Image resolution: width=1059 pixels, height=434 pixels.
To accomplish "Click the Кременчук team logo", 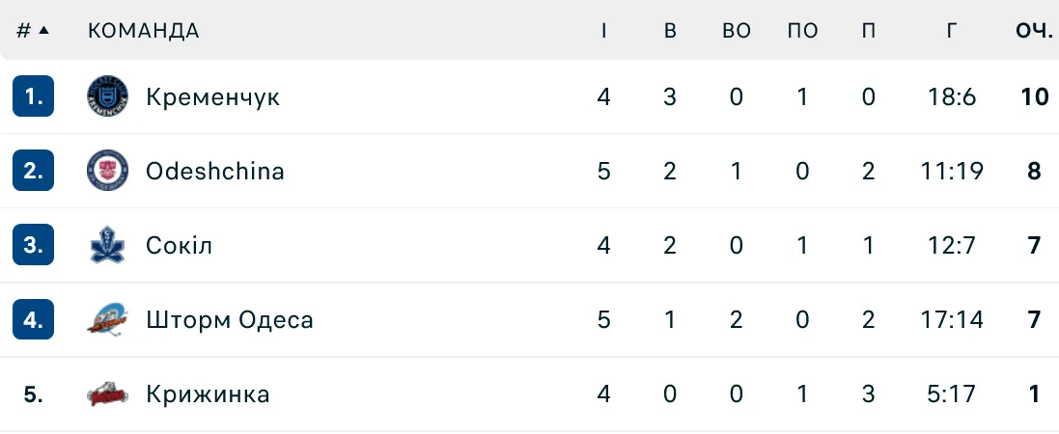I will click(x=106, y=96).
